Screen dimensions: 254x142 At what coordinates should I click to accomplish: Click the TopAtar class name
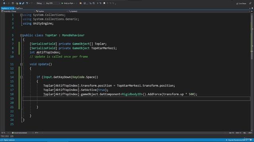pos(51,35)
